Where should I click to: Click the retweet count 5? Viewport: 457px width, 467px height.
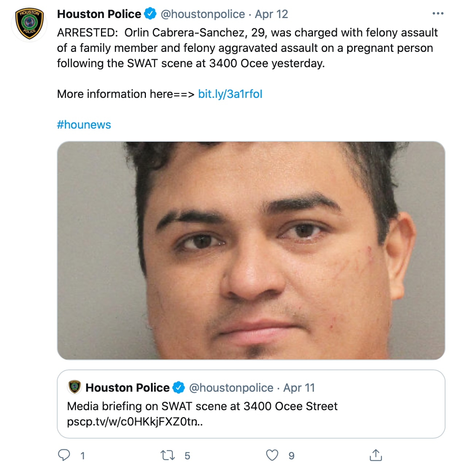click(187, 456)
